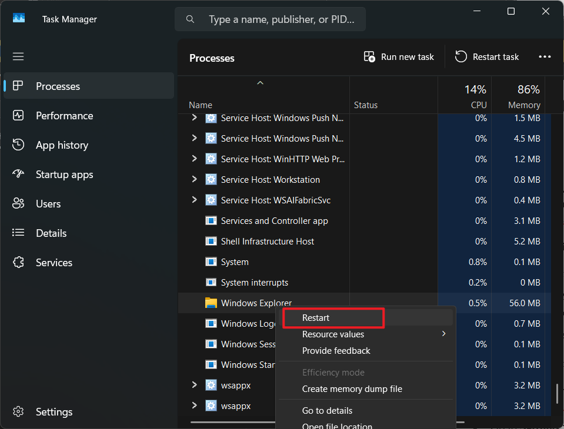
Task: Expand the Service Host: Workstation process
Action: (x=194, y=179)
